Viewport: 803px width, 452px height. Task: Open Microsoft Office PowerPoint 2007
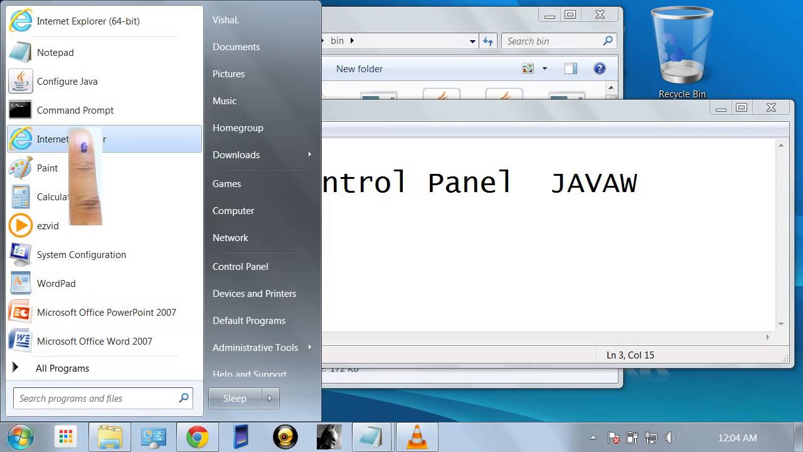click(104, 313)
